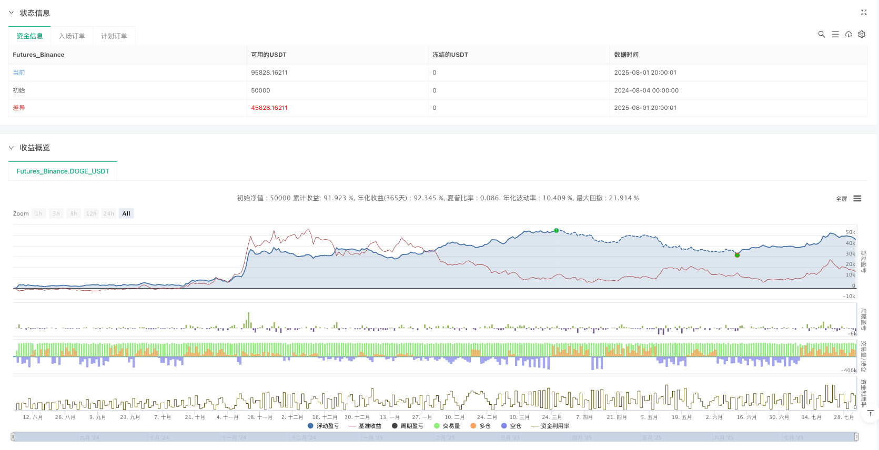The width and height of the screenshot is (879, 450).
Task: Click the scroll-to-top arrow button
Action: (x=870, y=414)
